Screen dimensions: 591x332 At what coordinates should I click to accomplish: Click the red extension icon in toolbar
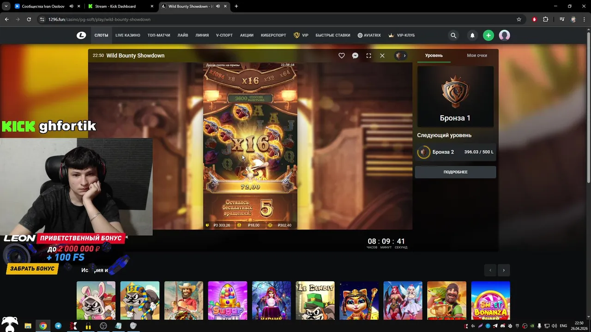coord(535,19)
